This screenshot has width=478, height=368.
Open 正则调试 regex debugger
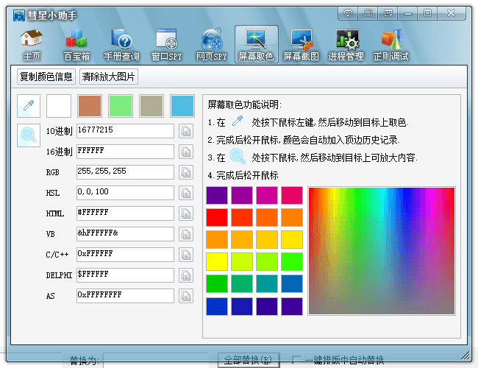[x=392, y=45]
